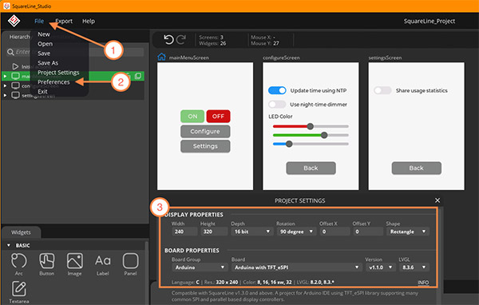Click the green ON button

pyautogui.click(x=192, y=116)
